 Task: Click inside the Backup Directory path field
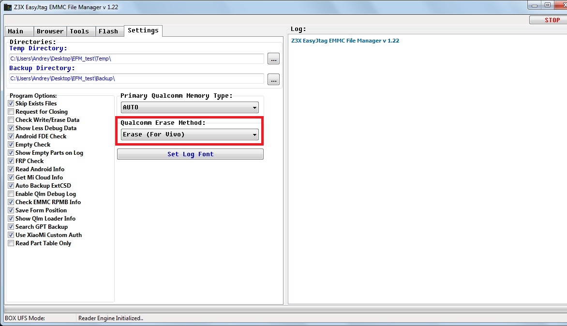(x=136, y=78)
